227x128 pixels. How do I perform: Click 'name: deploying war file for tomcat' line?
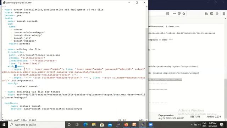(x=34, y=92)
